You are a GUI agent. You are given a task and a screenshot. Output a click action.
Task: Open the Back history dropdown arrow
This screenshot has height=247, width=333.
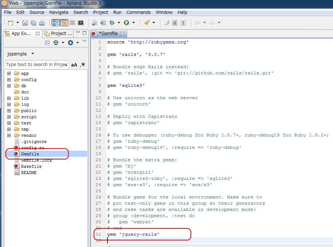pyautogui.click(x=204, y=23)
